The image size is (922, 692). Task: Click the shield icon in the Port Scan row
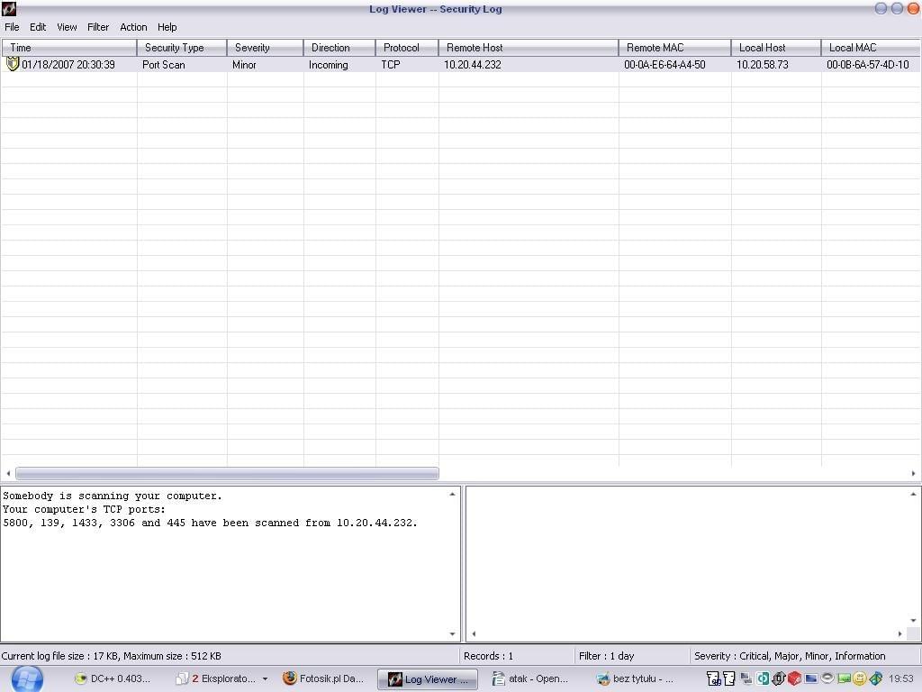13,64
